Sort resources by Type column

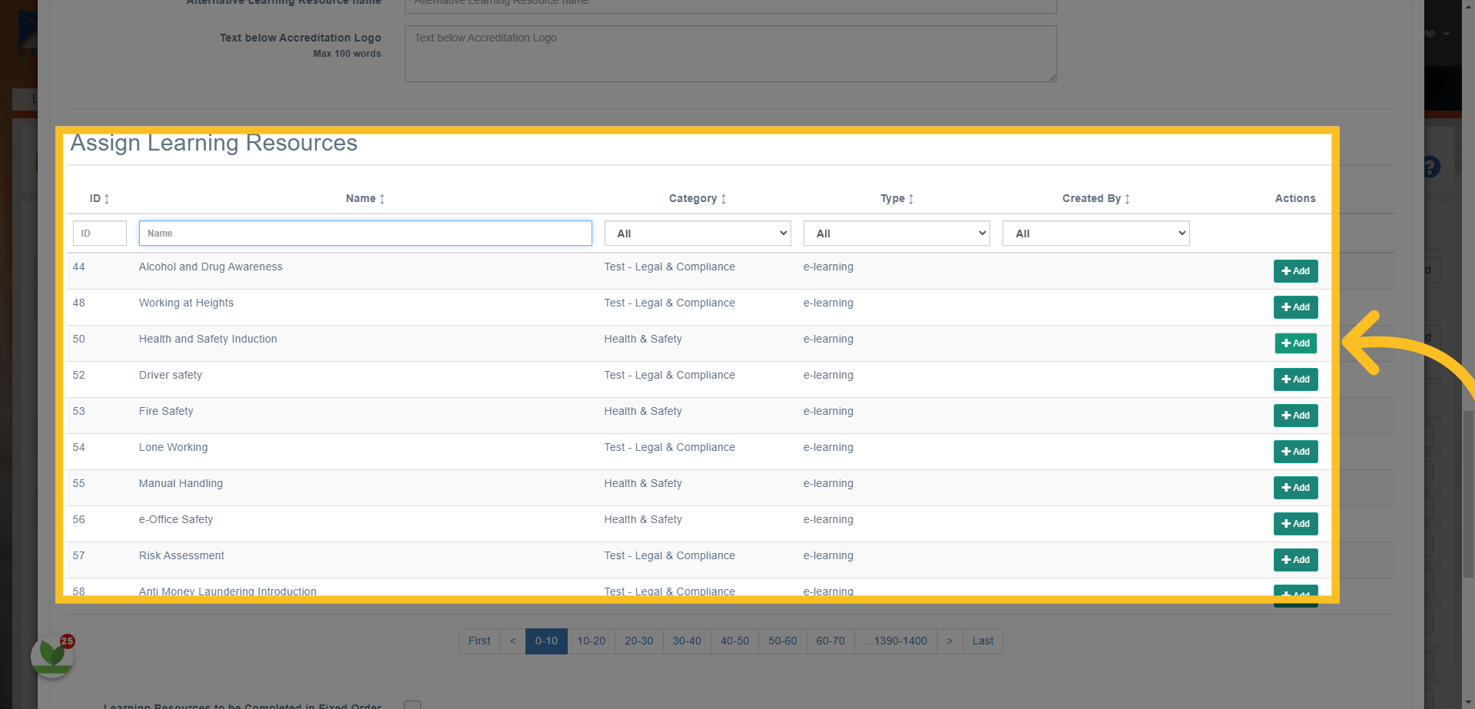[897, 198]
